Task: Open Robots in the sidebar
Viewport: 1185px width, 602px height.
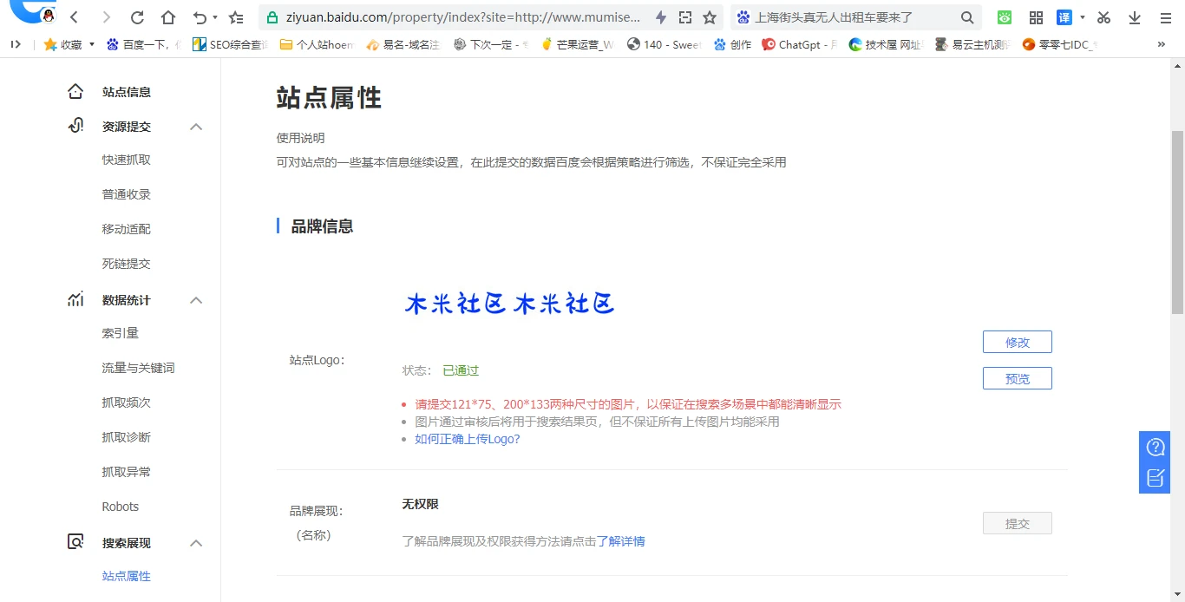Action: [121, 507]
